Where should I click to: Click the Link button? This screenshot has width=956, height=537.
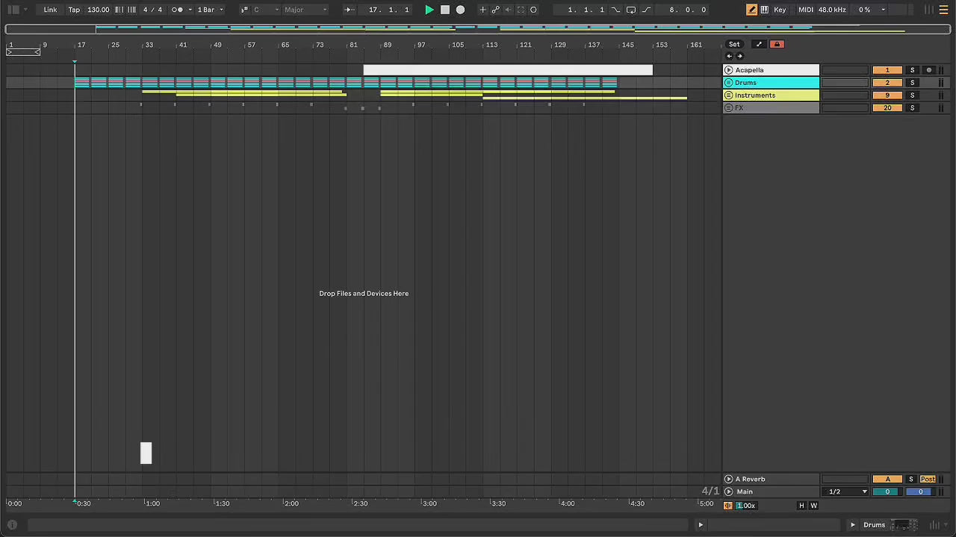[x=50, y=10]
